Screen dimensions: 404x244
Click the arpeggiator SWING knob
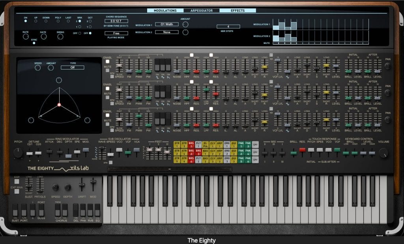pos(60,37)
